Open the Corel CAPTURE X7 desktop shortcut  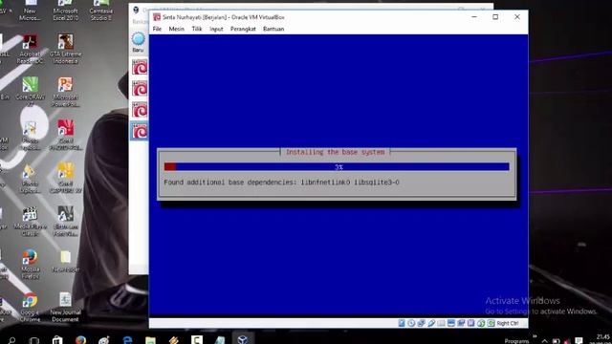[66, 179]
